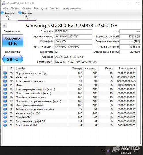Click the Raw-значения column header
Screen dimensions: 143x155
point(125,69)
